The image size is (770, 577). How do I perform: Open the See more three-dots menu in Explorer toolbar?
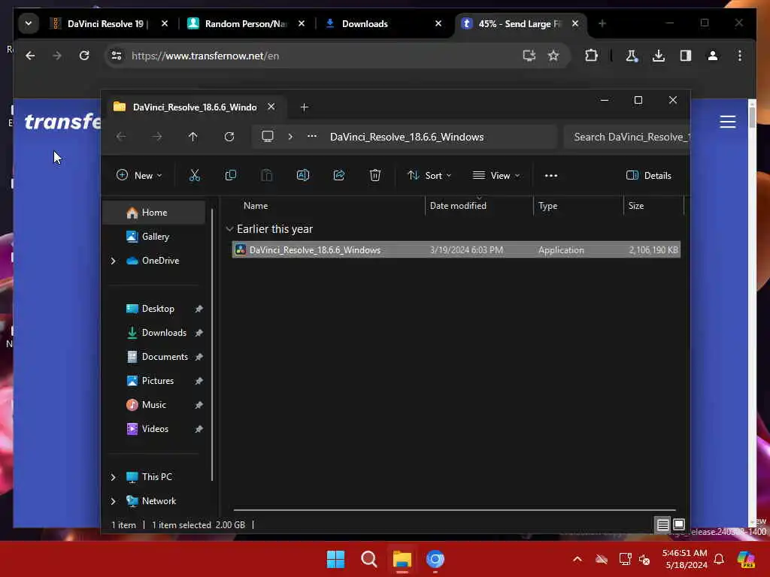click(551, 175)
